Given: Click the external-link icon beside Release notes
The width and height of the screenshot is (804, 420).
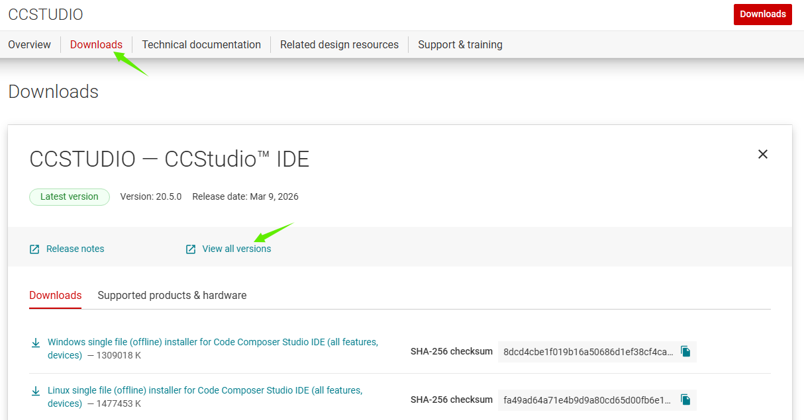Looking at the screenshot, I should (34, 249).
